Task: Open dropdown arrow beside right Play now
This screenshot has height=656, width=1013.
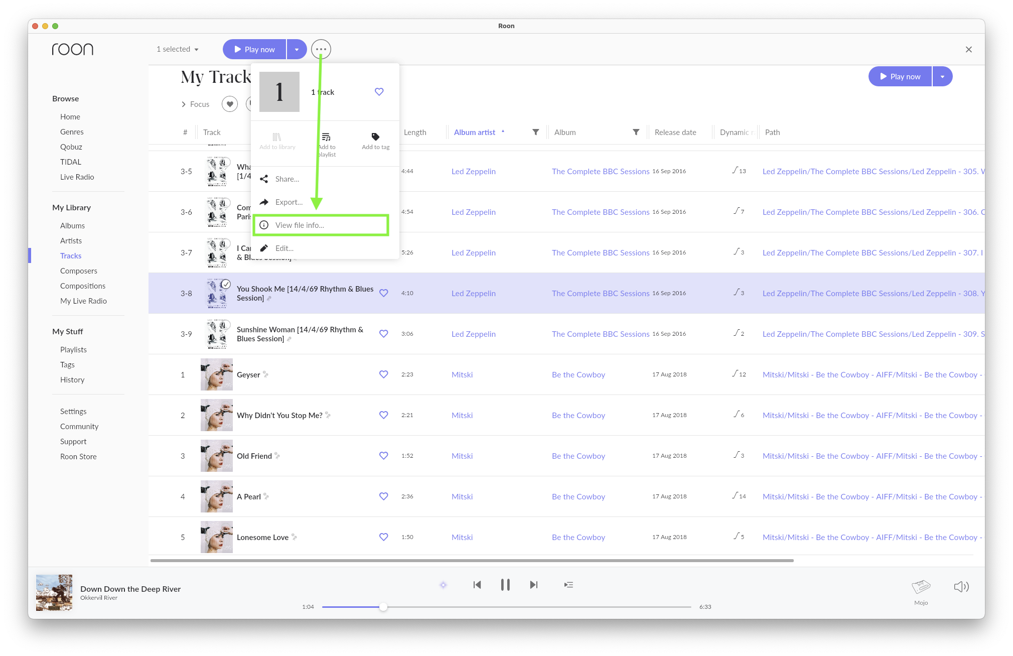Action: coord(943,76)
